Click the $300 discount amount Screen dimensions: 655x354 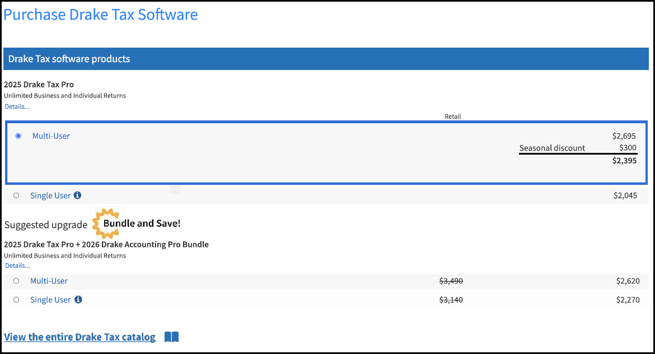628,147
